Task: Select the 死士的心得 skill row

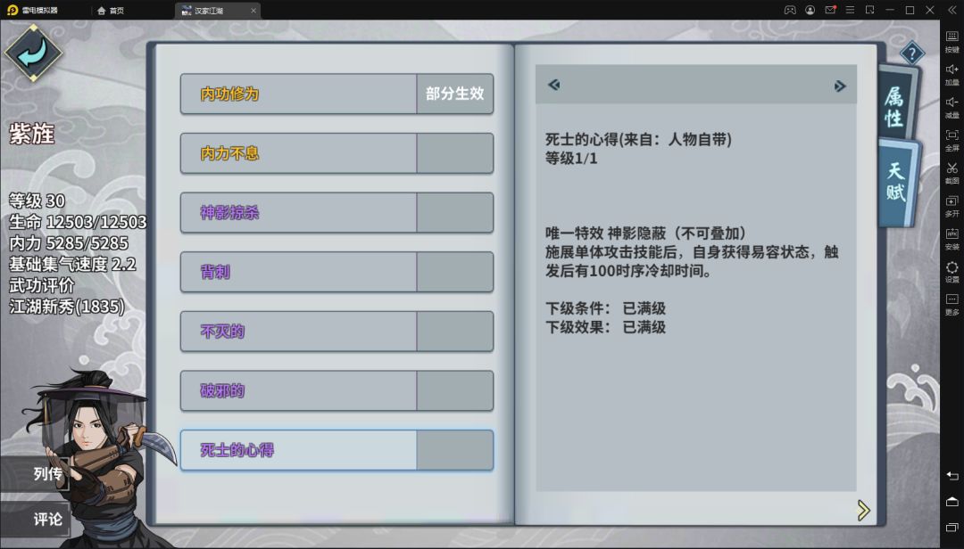Action: (x=337, y=450)
